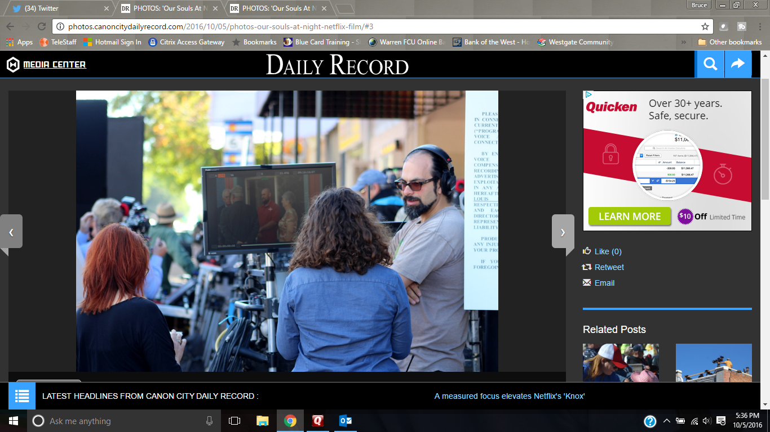Image resolution: width=770 pixels, height=432 pixels.
Task: Click the Retweet link
Action: (x=609, y=267)
